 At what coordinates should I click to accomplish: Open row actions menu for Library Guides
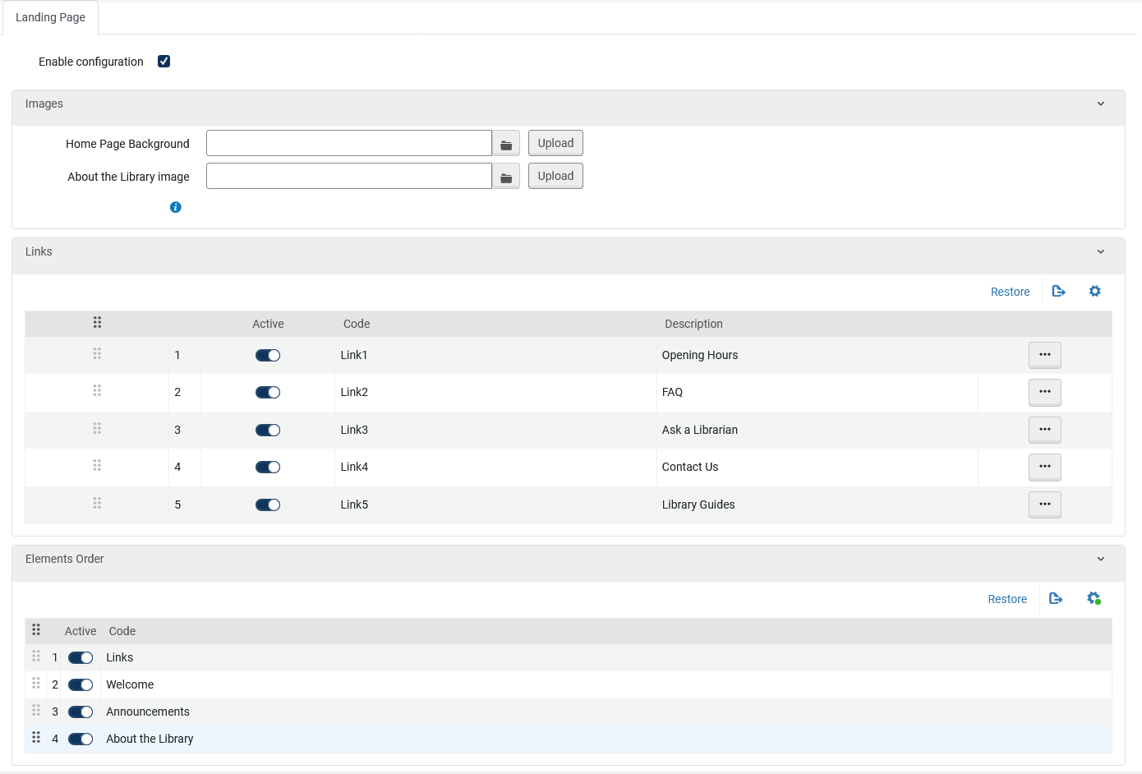(1045, 504)
